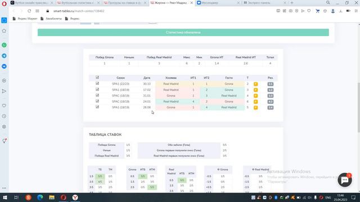Open the Yandex Market bookmark
This screenshot has height=202, width=360.
click(x=25, y=19)
